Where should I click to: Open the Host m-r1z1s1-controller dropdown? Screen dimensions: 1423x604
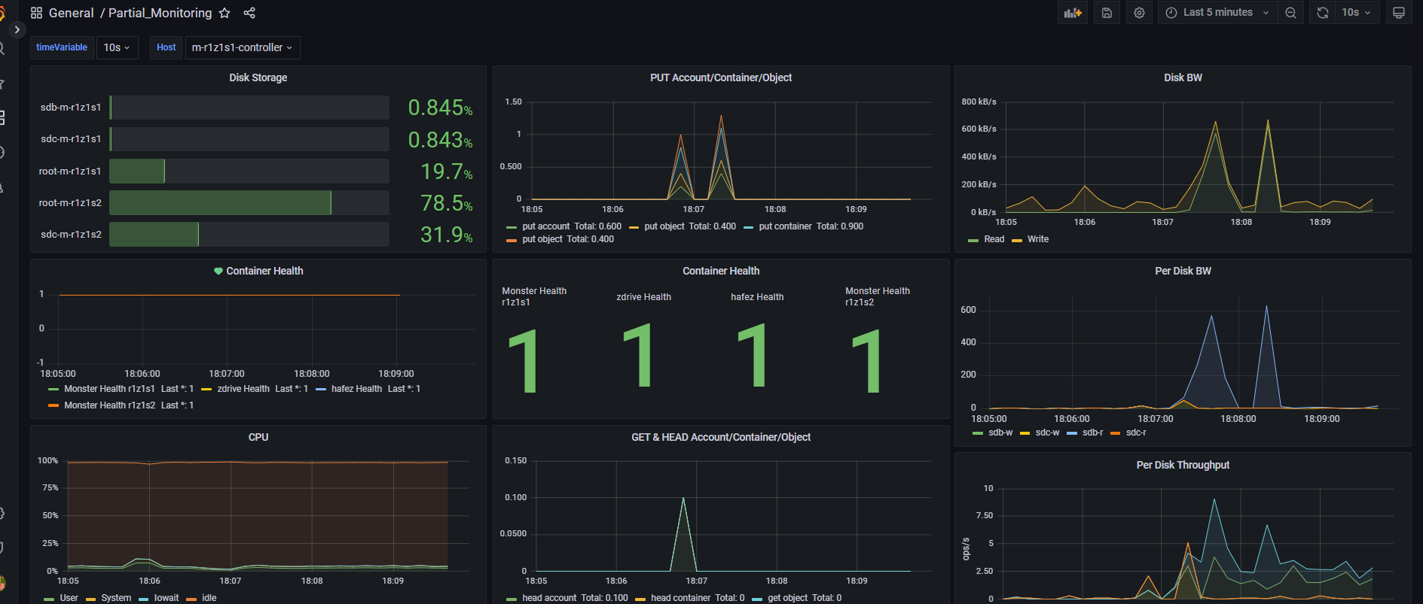point(242,47)
